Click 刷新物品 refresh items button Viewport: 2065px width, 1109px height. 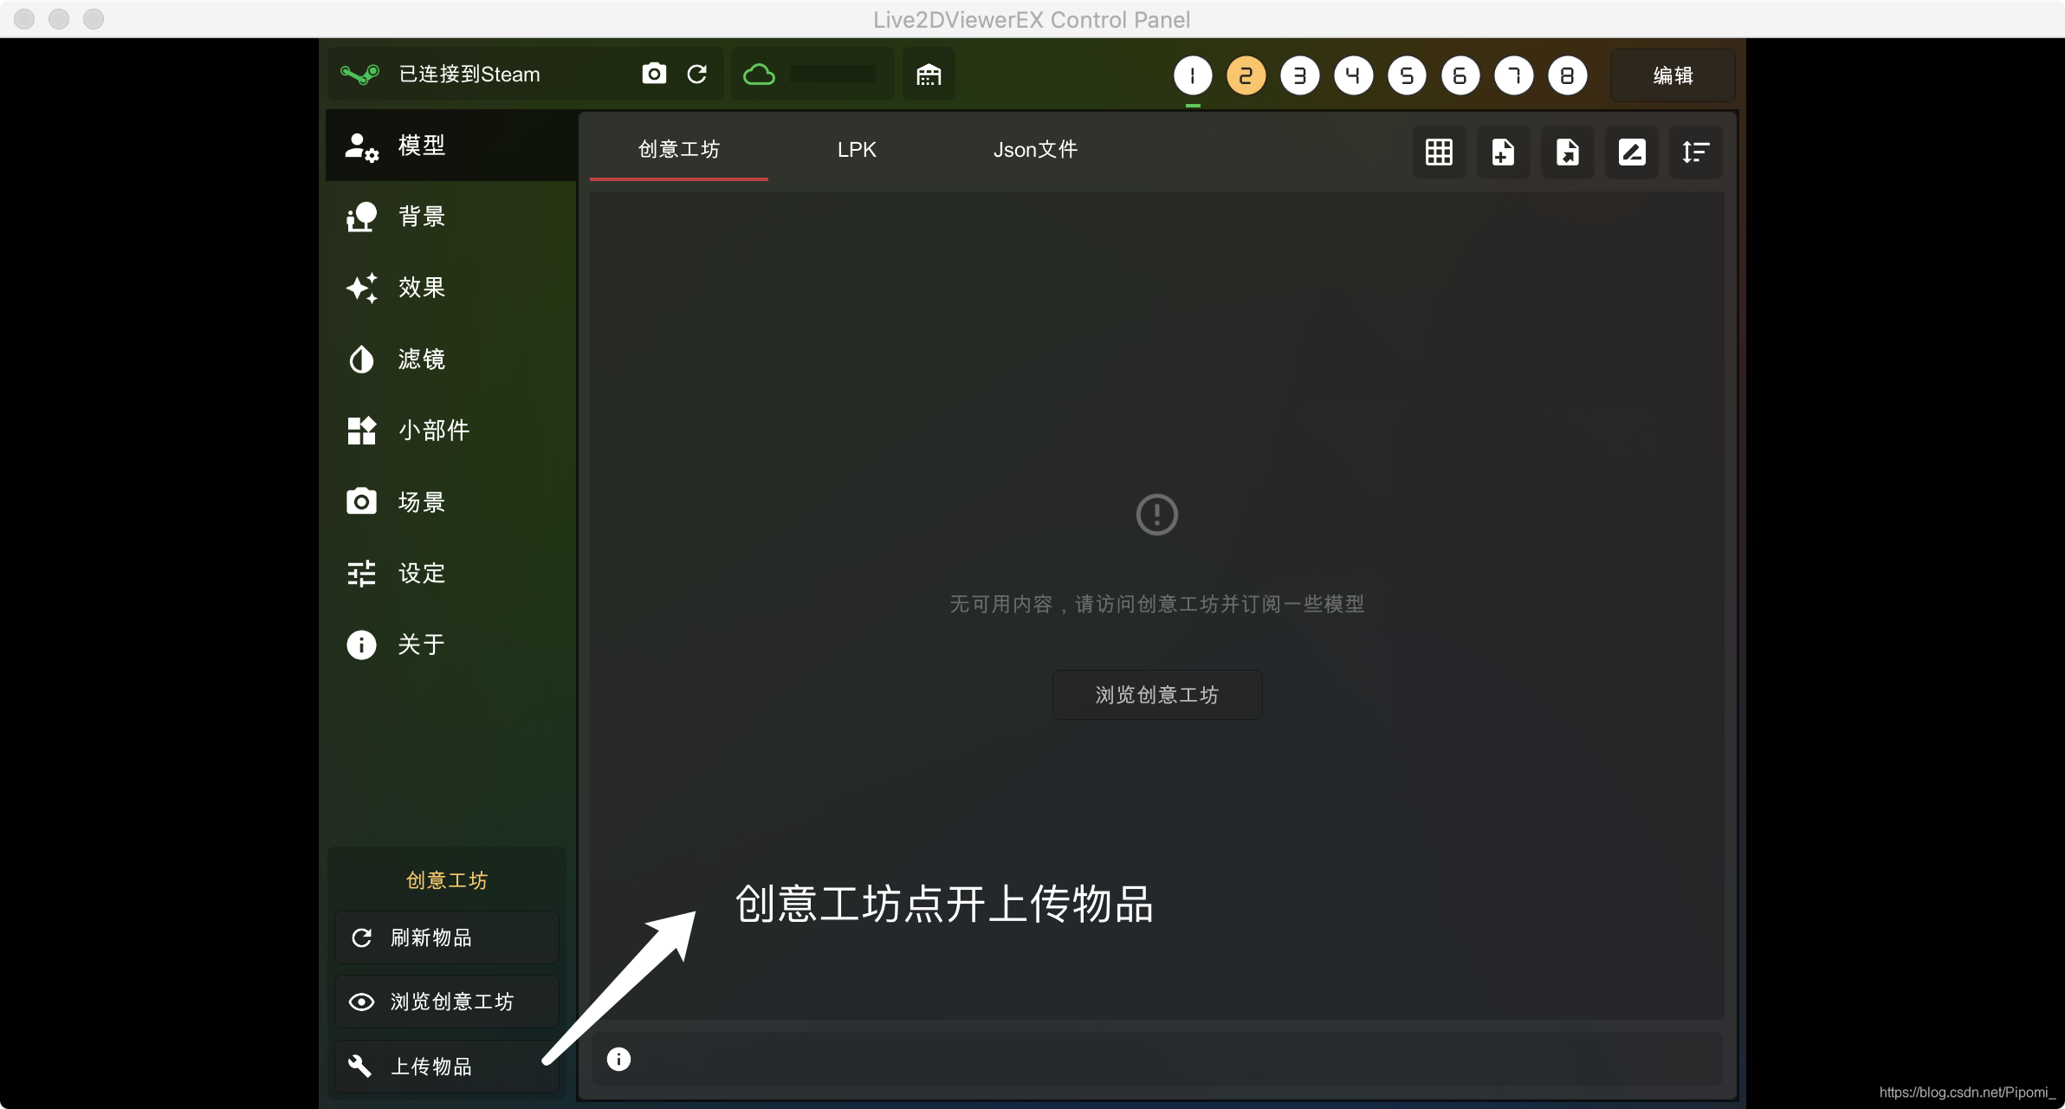(x=447, y=937)
